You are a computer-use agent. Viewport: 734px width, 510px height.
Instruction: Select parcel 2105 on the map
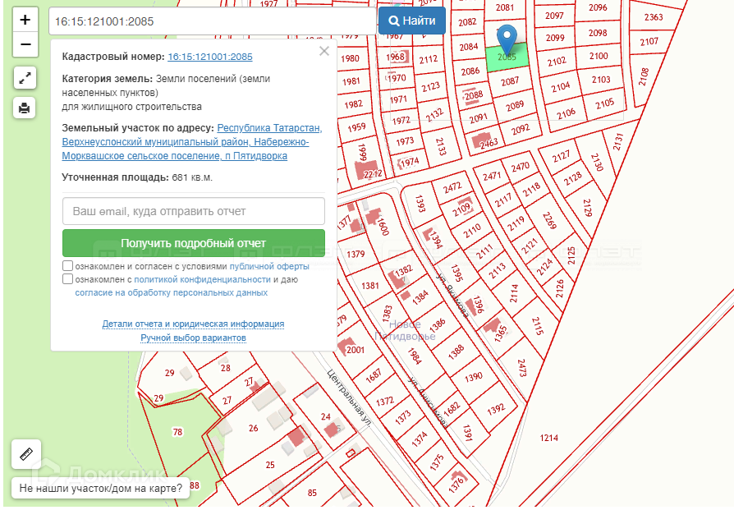(604, 103)
